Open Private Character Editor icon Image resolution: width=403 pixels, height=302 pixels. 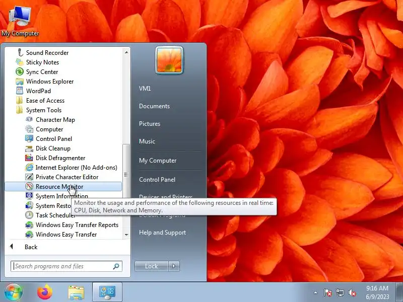(29, 177)
